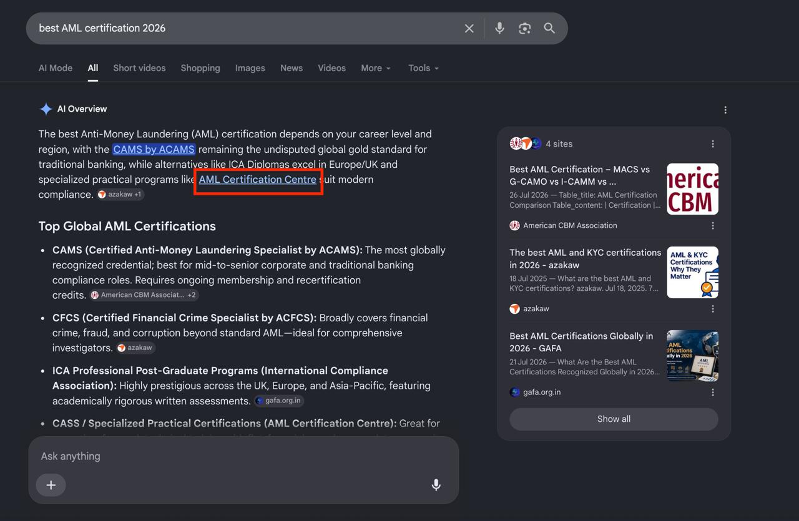Switch to the AI Mode tab
This screenshot has width=799, height=521.
click(x=56, y=68)
